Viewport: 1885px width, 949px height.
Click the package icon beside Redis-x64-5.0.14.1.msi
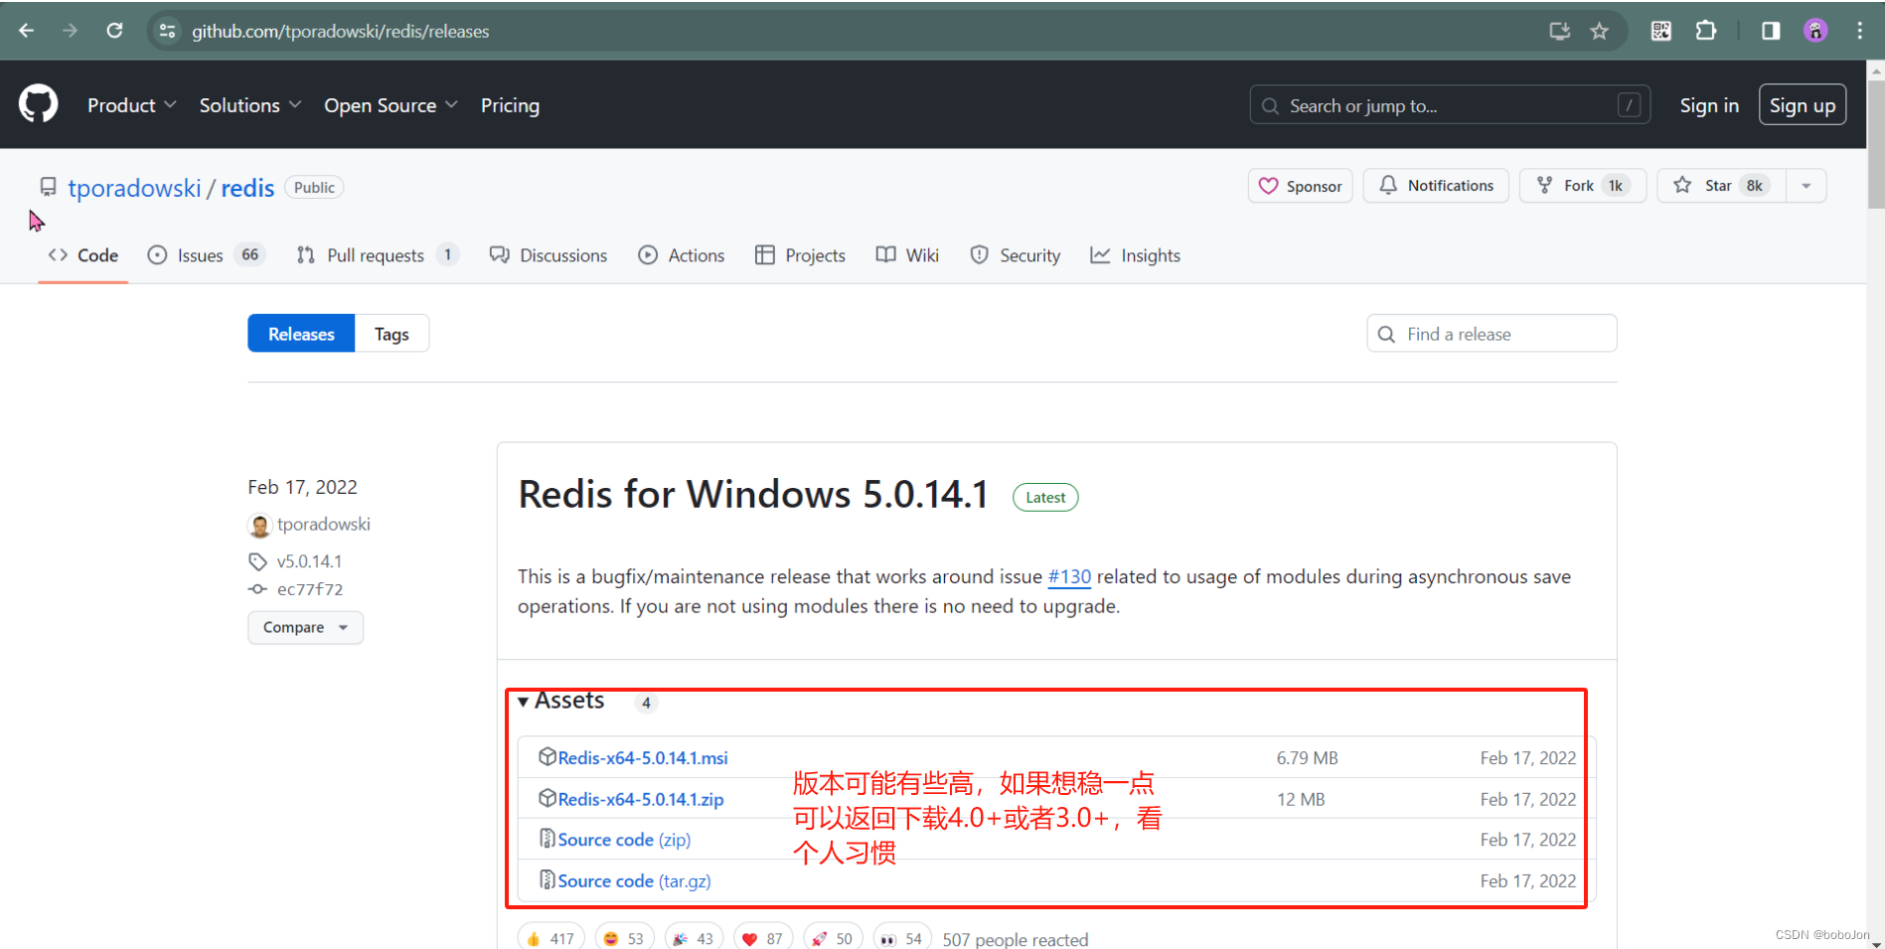pyautogui.click(x=547, y=757)
